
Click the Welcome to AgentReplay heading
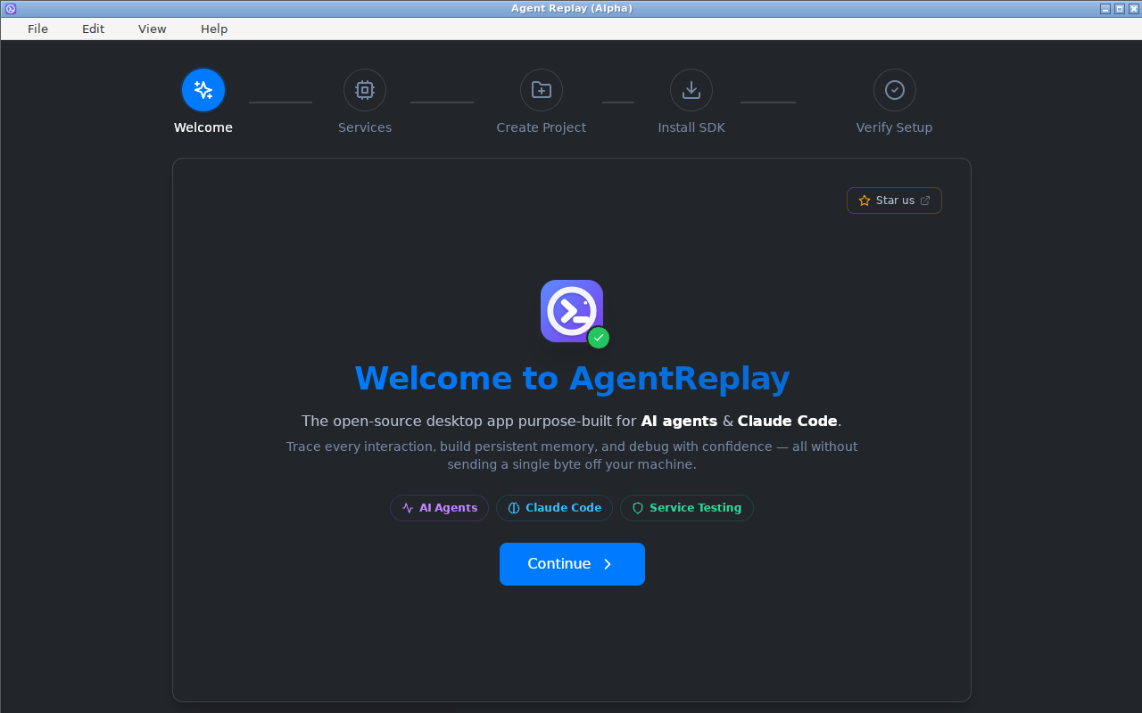tap(572, 378)
